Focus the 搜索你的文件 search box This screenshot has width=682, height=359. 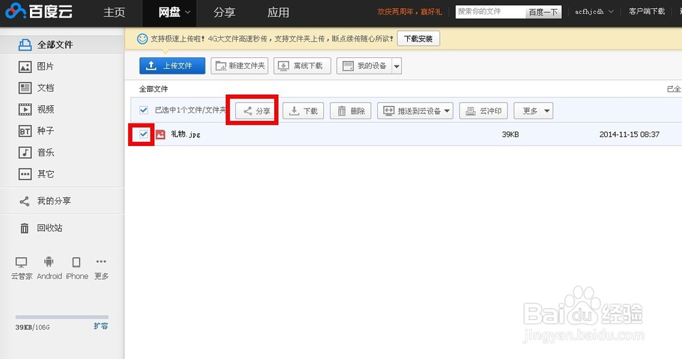pos(490,12)
